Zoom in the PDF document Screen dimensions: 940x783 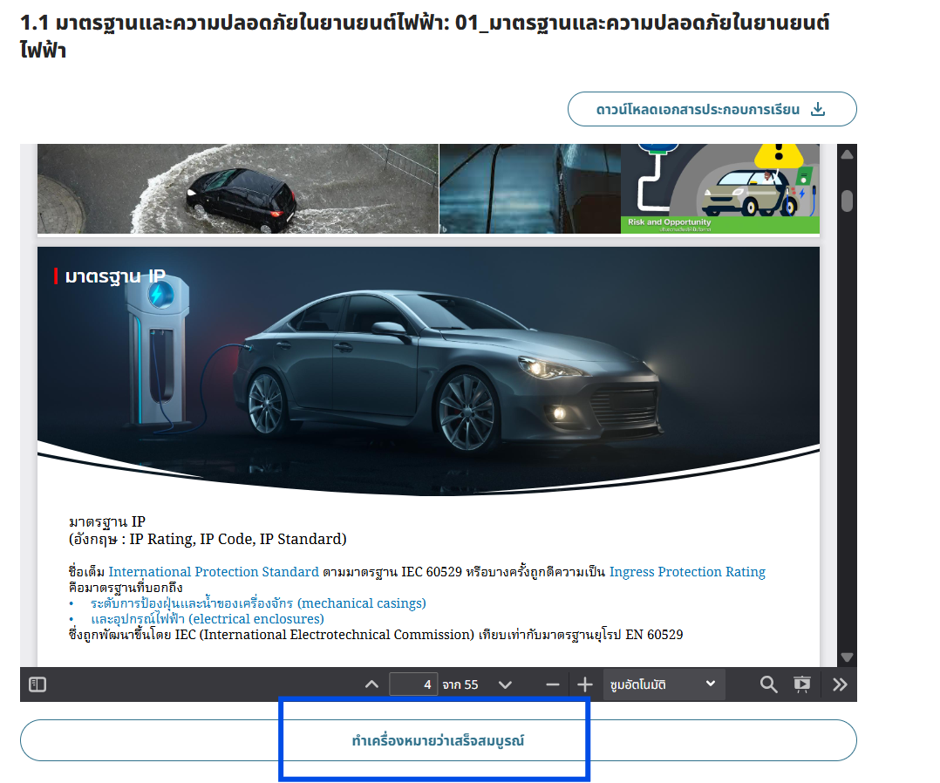585,684
